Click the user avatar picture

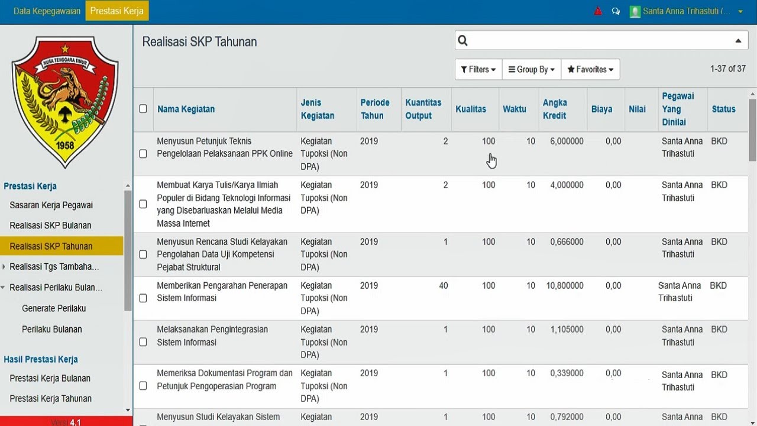[635, 11]
